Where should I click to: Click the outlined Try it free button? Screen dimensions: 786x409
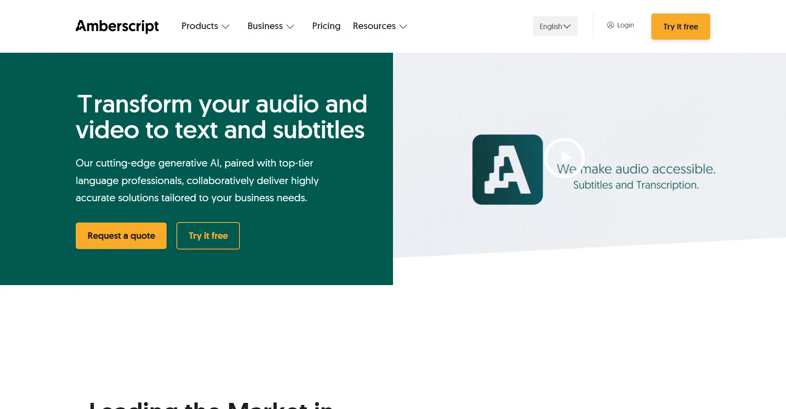(208, 236)
